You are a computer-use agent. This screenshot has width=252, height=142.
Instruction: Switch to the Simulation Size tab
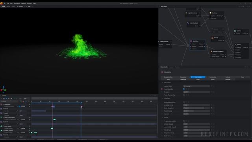(168, 77)
